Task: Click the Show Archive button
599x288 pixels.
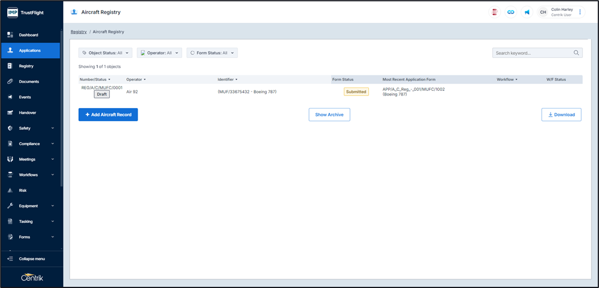Action: [329, 115]
